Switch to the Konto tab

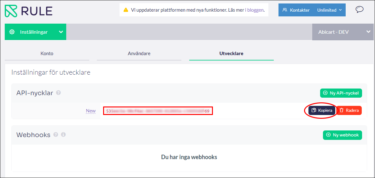(47, 54)
